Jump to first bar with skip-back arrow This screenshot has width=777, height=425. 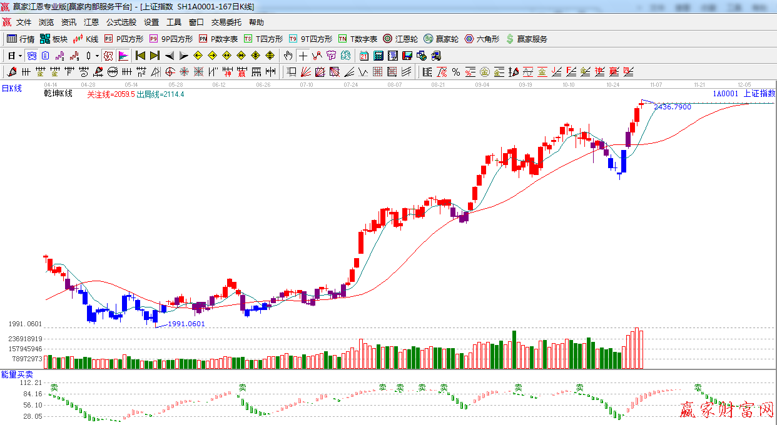coord(140,56)
